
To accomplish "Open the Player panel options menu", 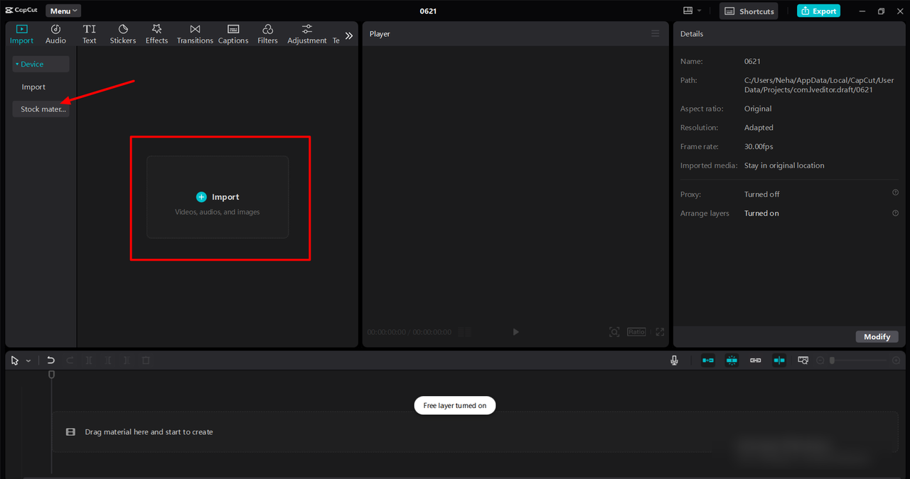I will pos(655,33).
